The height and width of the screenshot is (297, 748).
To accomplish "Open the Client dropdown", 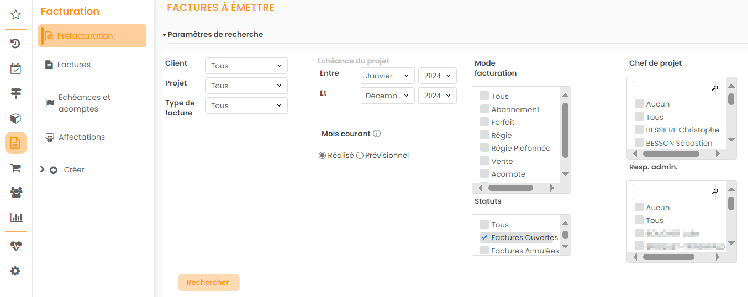I will 246,66.
